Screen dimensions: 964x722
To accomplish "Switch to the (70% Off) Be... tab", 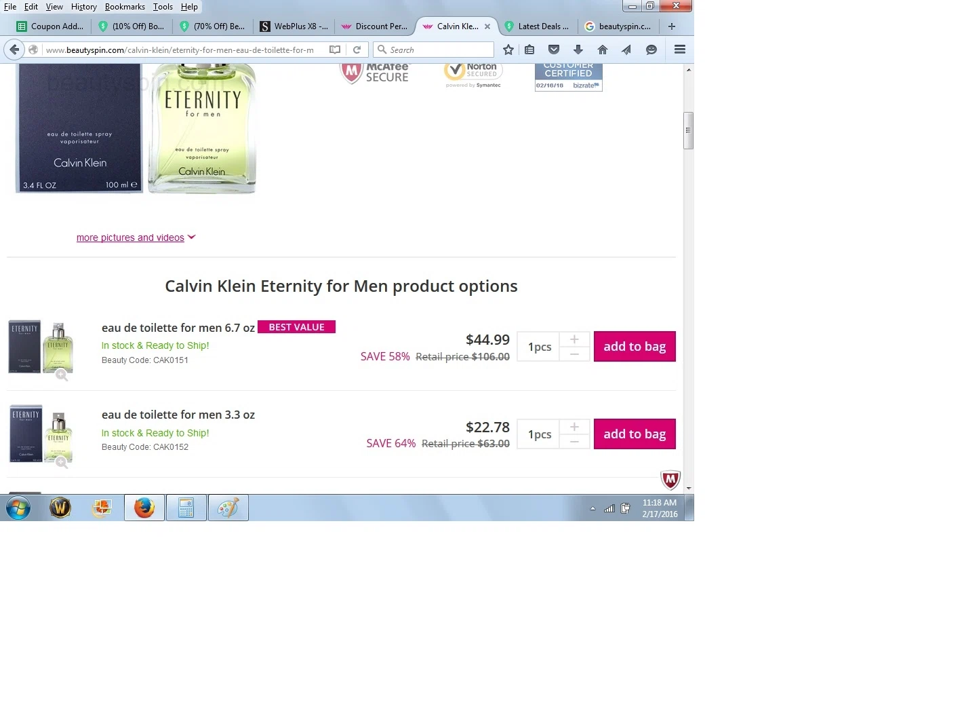I will point(213,26).
